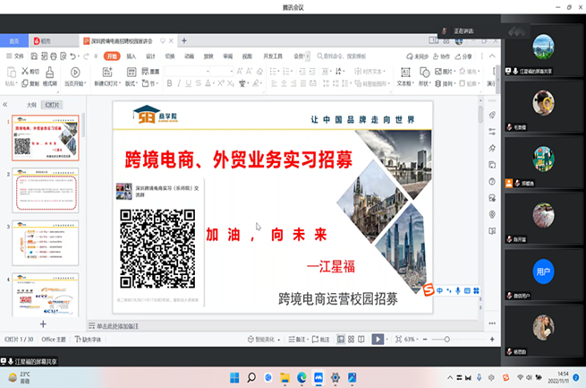Expand the Section (节) dropdown

(157, 83)
